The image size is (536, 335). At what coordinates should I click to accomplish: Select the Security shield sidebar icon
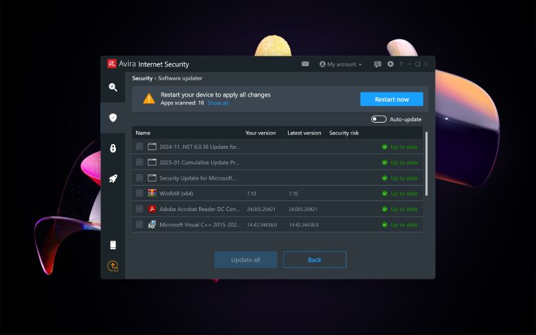(113, 118)
